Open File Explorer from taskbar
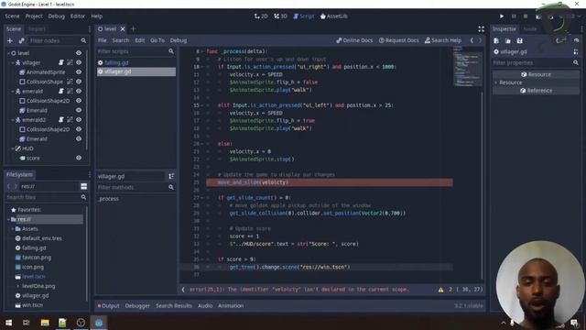 pos(45,323)
